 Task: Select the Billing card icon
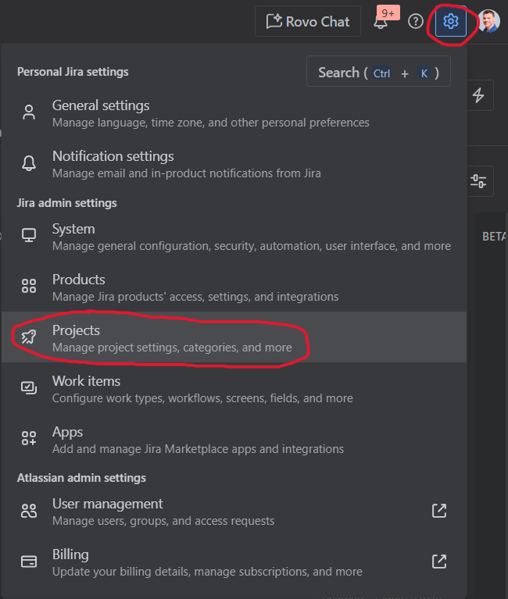(x=29, y=562)
